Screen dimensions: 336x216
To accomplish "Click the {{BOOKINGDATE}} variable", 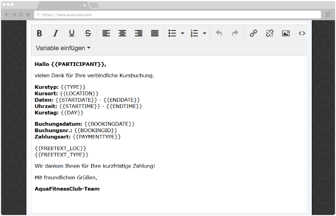I will click(x=109, y=124).
